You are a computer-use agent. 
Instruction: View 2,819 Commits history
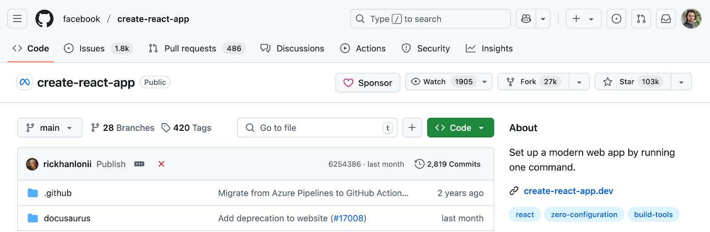click(448, 164)
